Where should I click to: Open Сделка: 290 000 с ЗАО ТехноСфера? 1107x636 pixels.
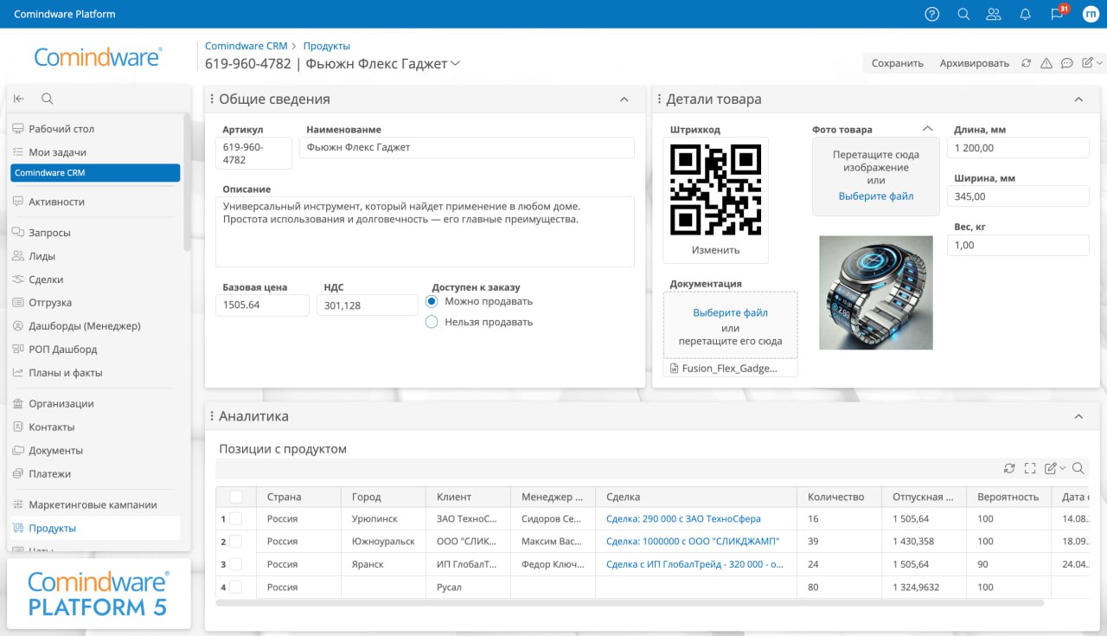[683, 519]
